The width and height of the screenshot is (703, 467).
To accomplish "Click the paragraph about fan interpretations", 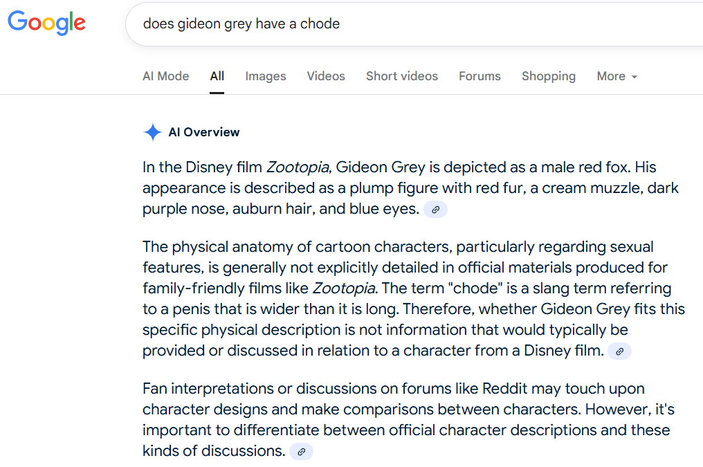I will tap(408, 419).
